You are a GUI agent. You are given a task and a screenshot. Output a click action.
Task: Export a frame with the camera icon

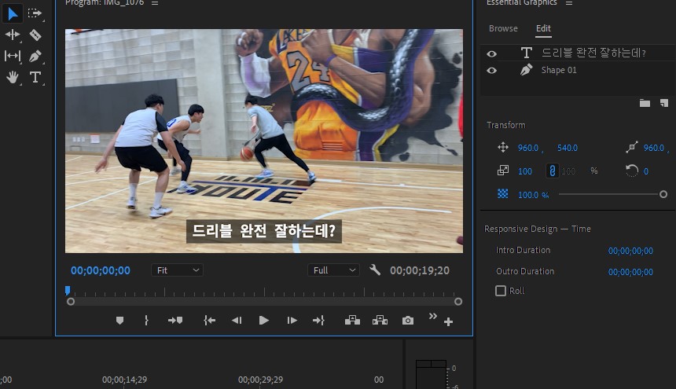pyautogui.click(x=408, y=321)
